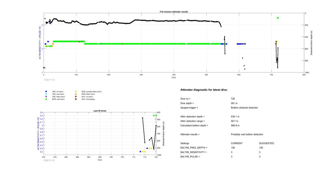The image size is (336, 174).
Task: Click the '$ALTIM_SENSITIVITY =' setting label
Action: pyautogui.click(x=194, y=152)
